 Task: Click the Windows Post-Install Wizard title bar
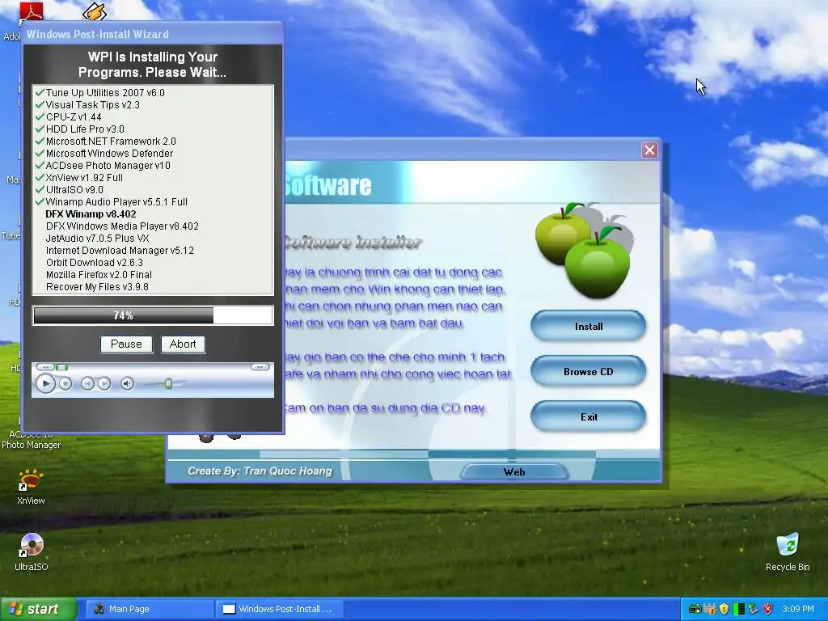click(x=153, y=34)
